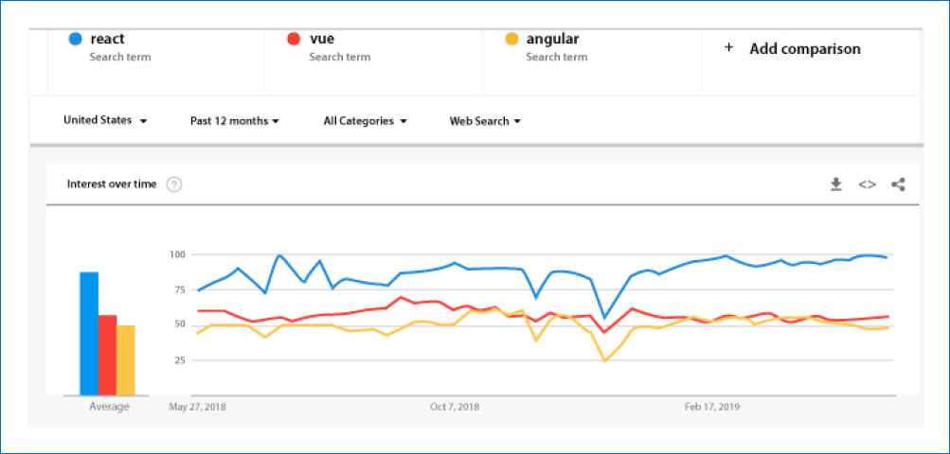The width and height of the screenshot is (950, 454).
Task: Open the All Categories dropdown
Action: click(365, 121)
